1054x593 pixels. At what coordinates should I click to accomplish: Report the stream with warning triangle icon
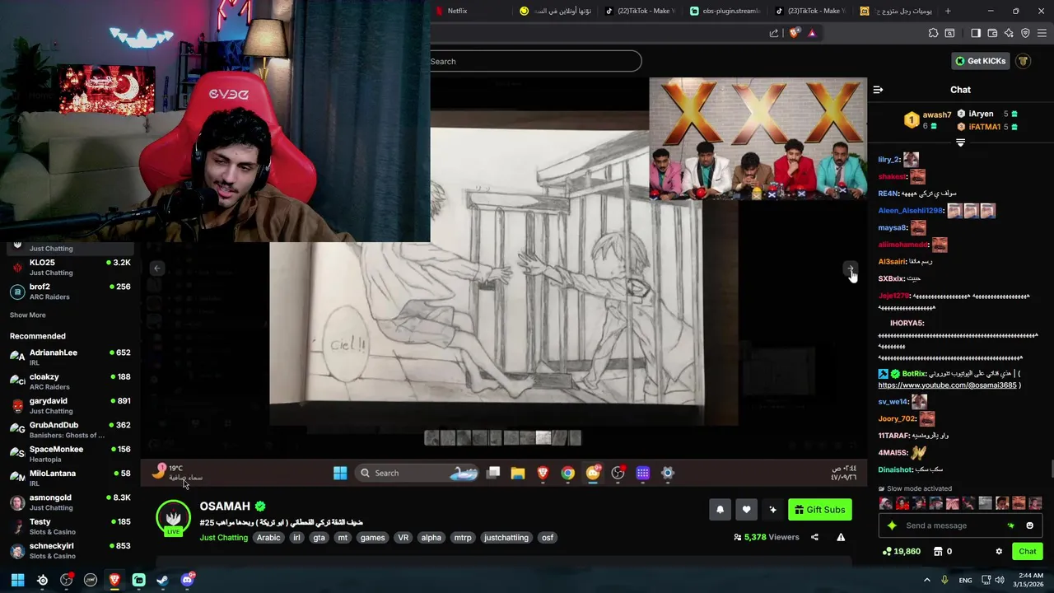tap(841, 537)
